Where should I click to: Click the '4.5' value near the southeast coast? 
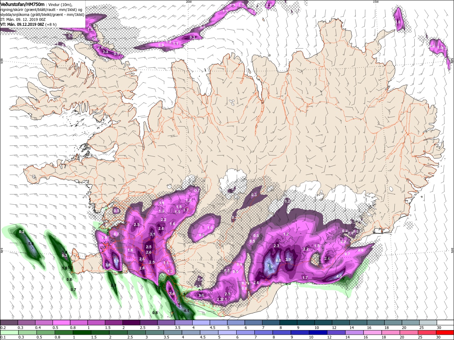(339, 276)
